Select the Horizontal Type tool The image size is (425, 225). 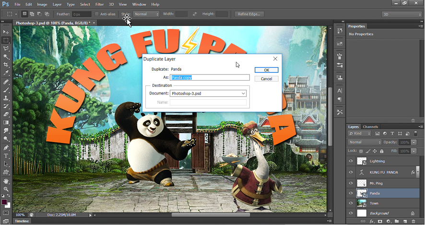(x=6, y=155)
